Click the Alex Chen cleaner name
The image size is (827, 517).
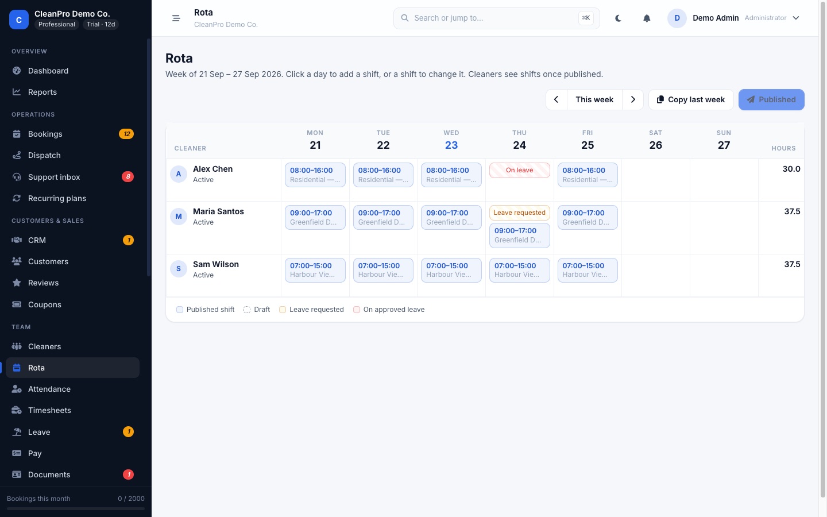(x=213, y=169)
